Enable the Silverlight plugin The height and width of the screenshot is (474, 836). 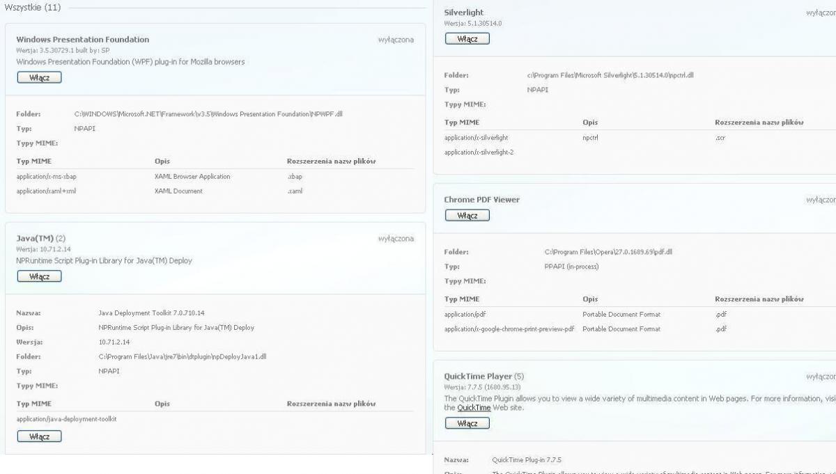(x=467, y=39)
